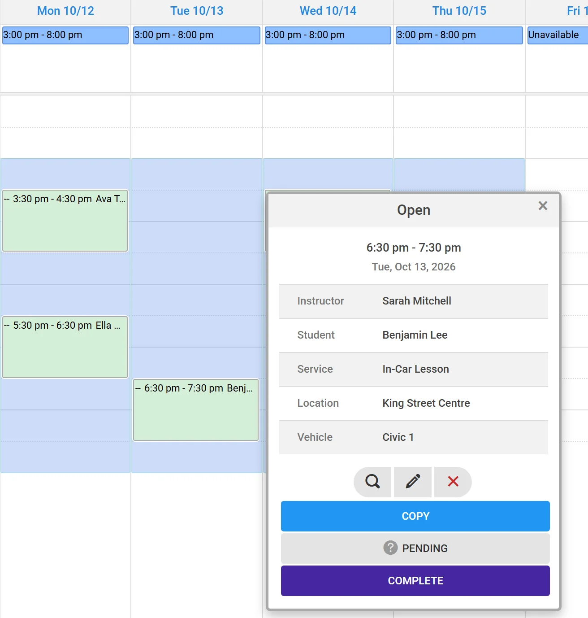Screen dimensions: 588x618
Task: Click the 6:30 pm - 7:30 pm time in popup
Action: [414, 248]
